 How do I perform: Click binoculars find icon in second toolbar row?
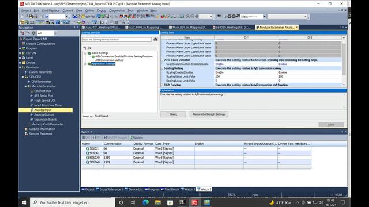pos(48,22)
